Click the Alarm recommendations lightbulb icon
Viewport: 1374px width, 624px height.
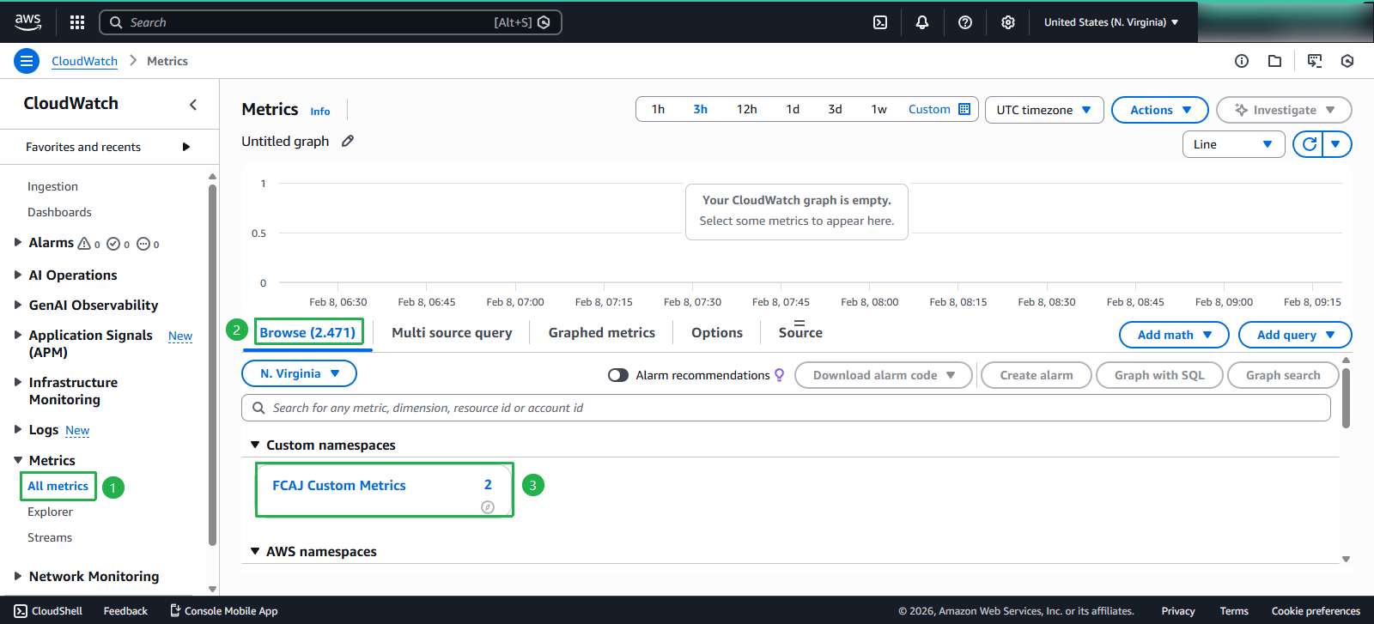click(x=780, y=375)
